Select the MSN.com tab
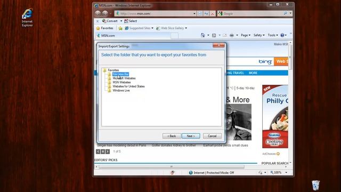Screen dimensions: 341x192 point(133,36)
